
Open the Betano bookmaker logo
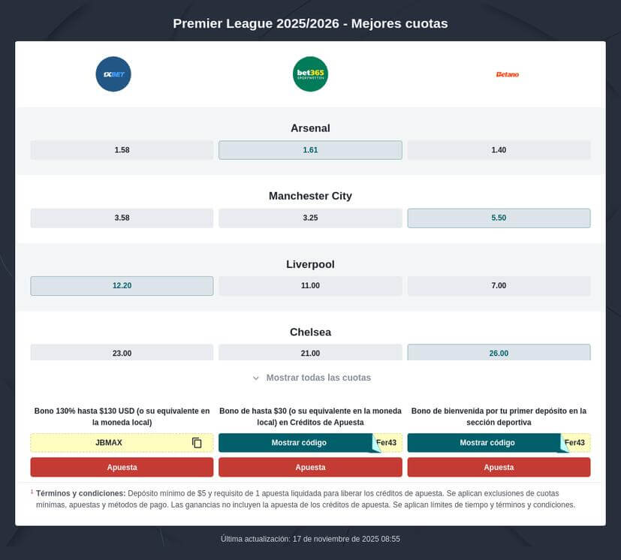[508, 74]
